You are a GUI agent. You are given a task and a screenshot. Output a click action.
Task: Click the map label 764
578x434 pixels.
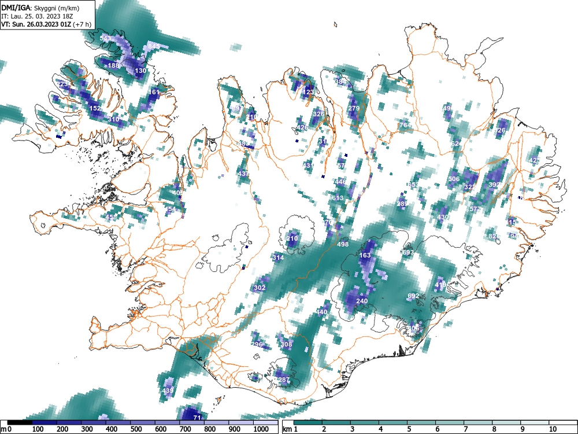pyautogui.click(x=405, y=125)
